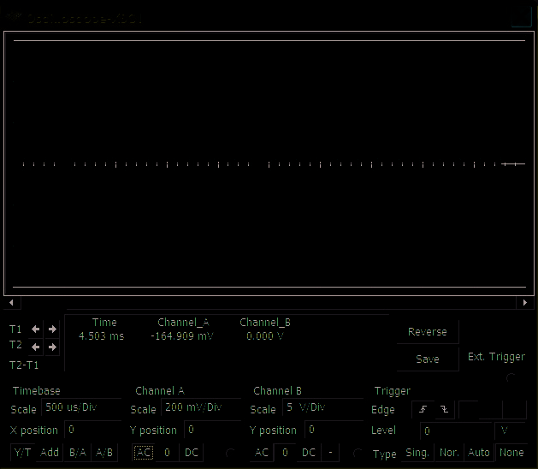Choose the Auto trigger type
Screen dimensions: 538x469
tap(479, 453)
